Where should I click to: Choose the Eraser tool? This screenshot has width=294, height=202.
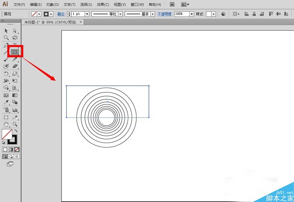click(15, 66)
